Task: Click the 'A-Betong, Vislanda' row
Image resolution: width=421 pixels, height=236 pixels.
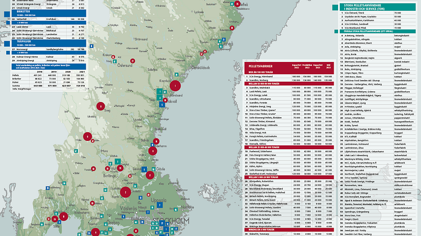Action: point(378,35)
